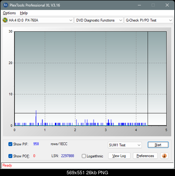Image resolution: width=175 pixels, height=176 pixels.
Task: Click the rows/1ECC label
Action: tap(59, 144)
